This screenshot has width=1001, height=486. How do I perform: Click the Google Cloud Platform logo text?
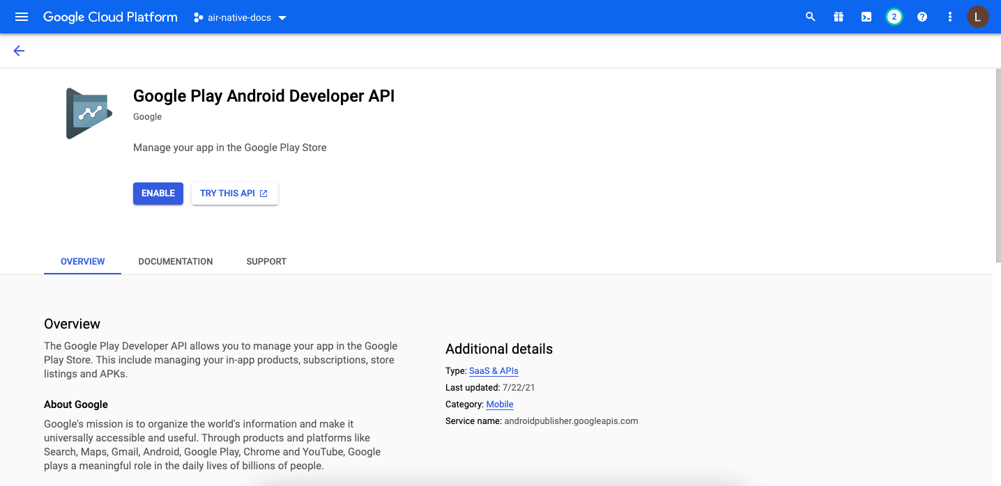tap(110, 17)
